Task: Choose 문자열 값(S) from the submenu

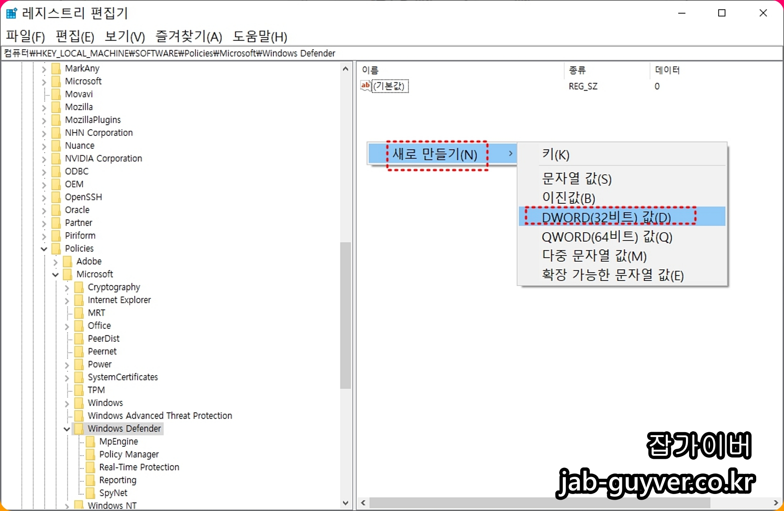Action: click(x=622, y=179)
